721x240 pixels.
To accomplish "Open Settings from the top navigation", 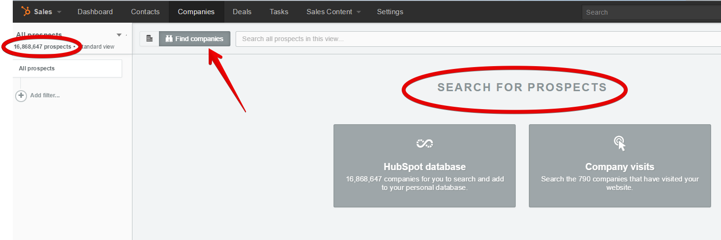I will [x=390, y=12].
